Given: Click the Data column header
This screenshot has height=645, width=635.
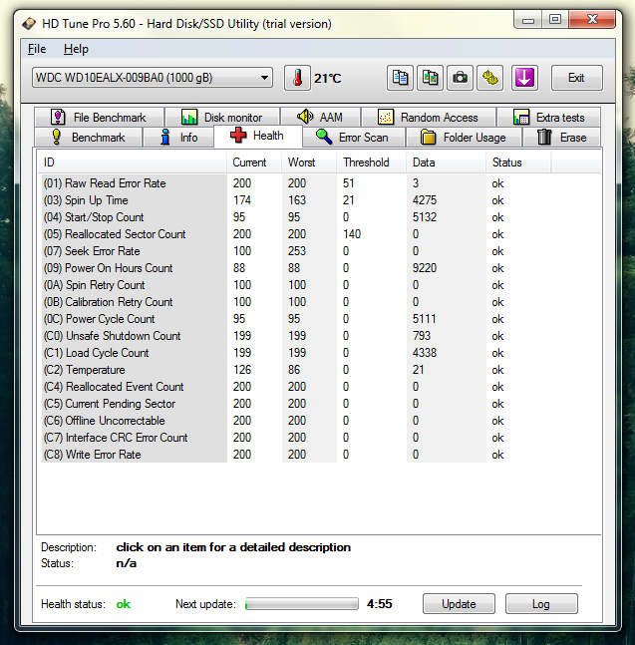Looking at the screenshot, I should click(446, 162).
